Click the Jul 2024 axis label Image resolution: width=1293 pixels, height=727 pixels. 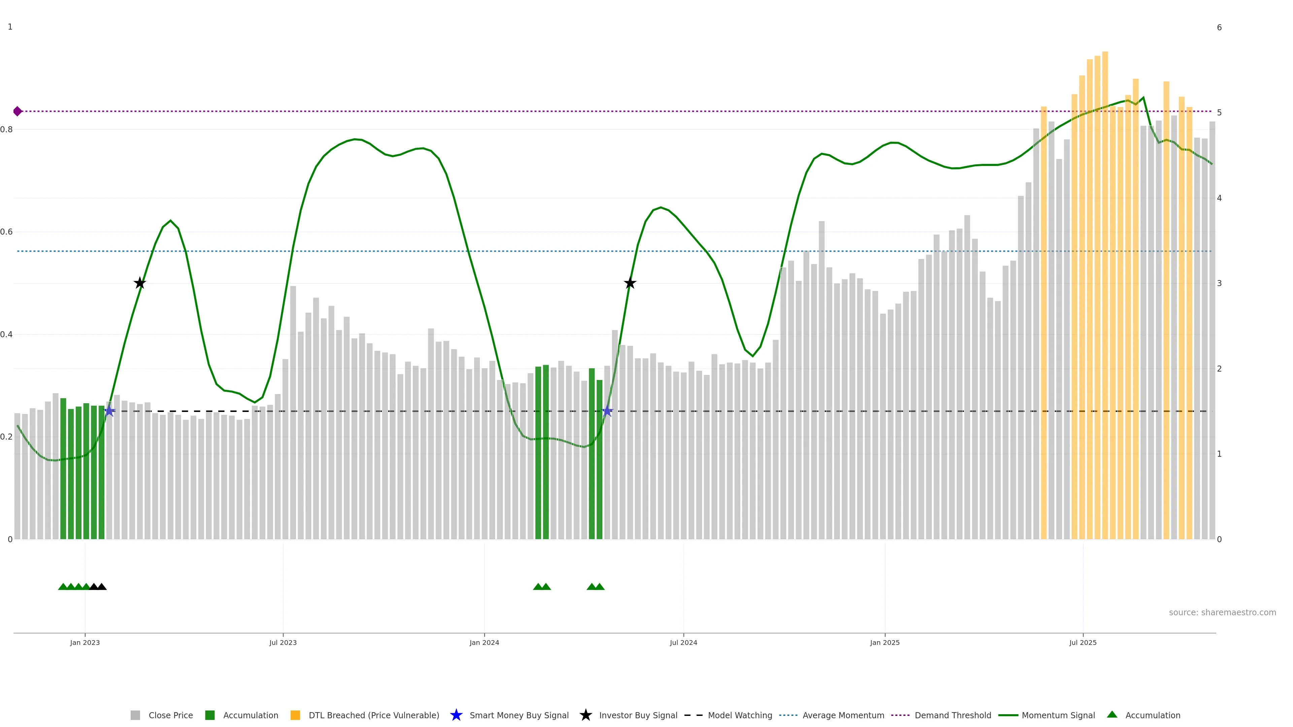pos(683,643)
